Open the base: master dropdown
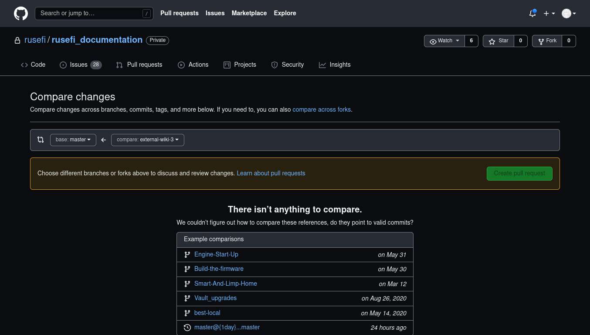The height and width of the screenshot is (335, 590). [x=73, y=140]
